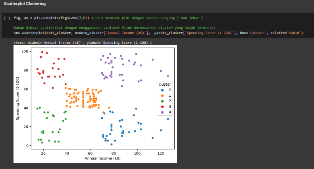The image size is (314, 169).
Task: Click the red legend marker for cluster 3
Action: (x=161, y=107)
